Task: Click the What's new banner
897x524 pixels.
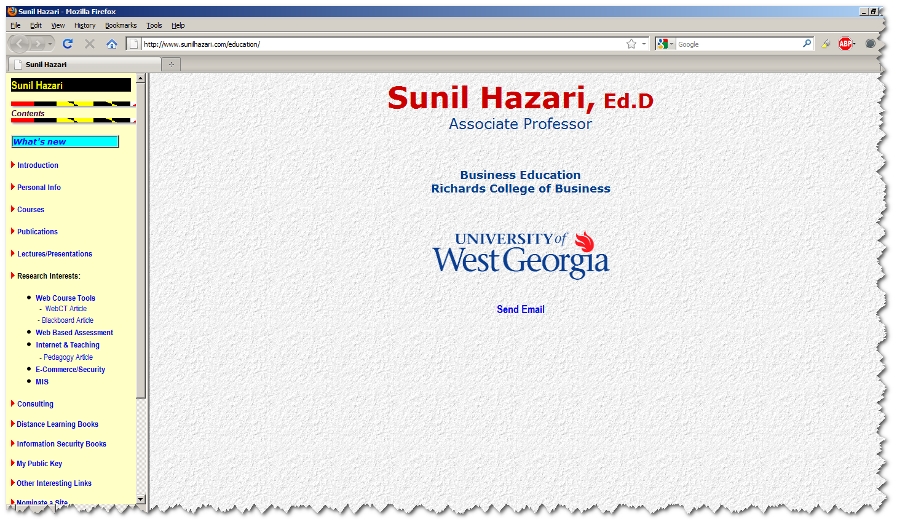Action: point(65,141)
